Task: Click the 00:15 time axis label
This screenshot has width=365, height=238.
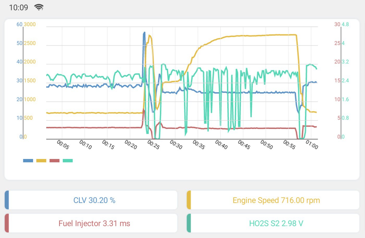Action: (x=108, y=145)
